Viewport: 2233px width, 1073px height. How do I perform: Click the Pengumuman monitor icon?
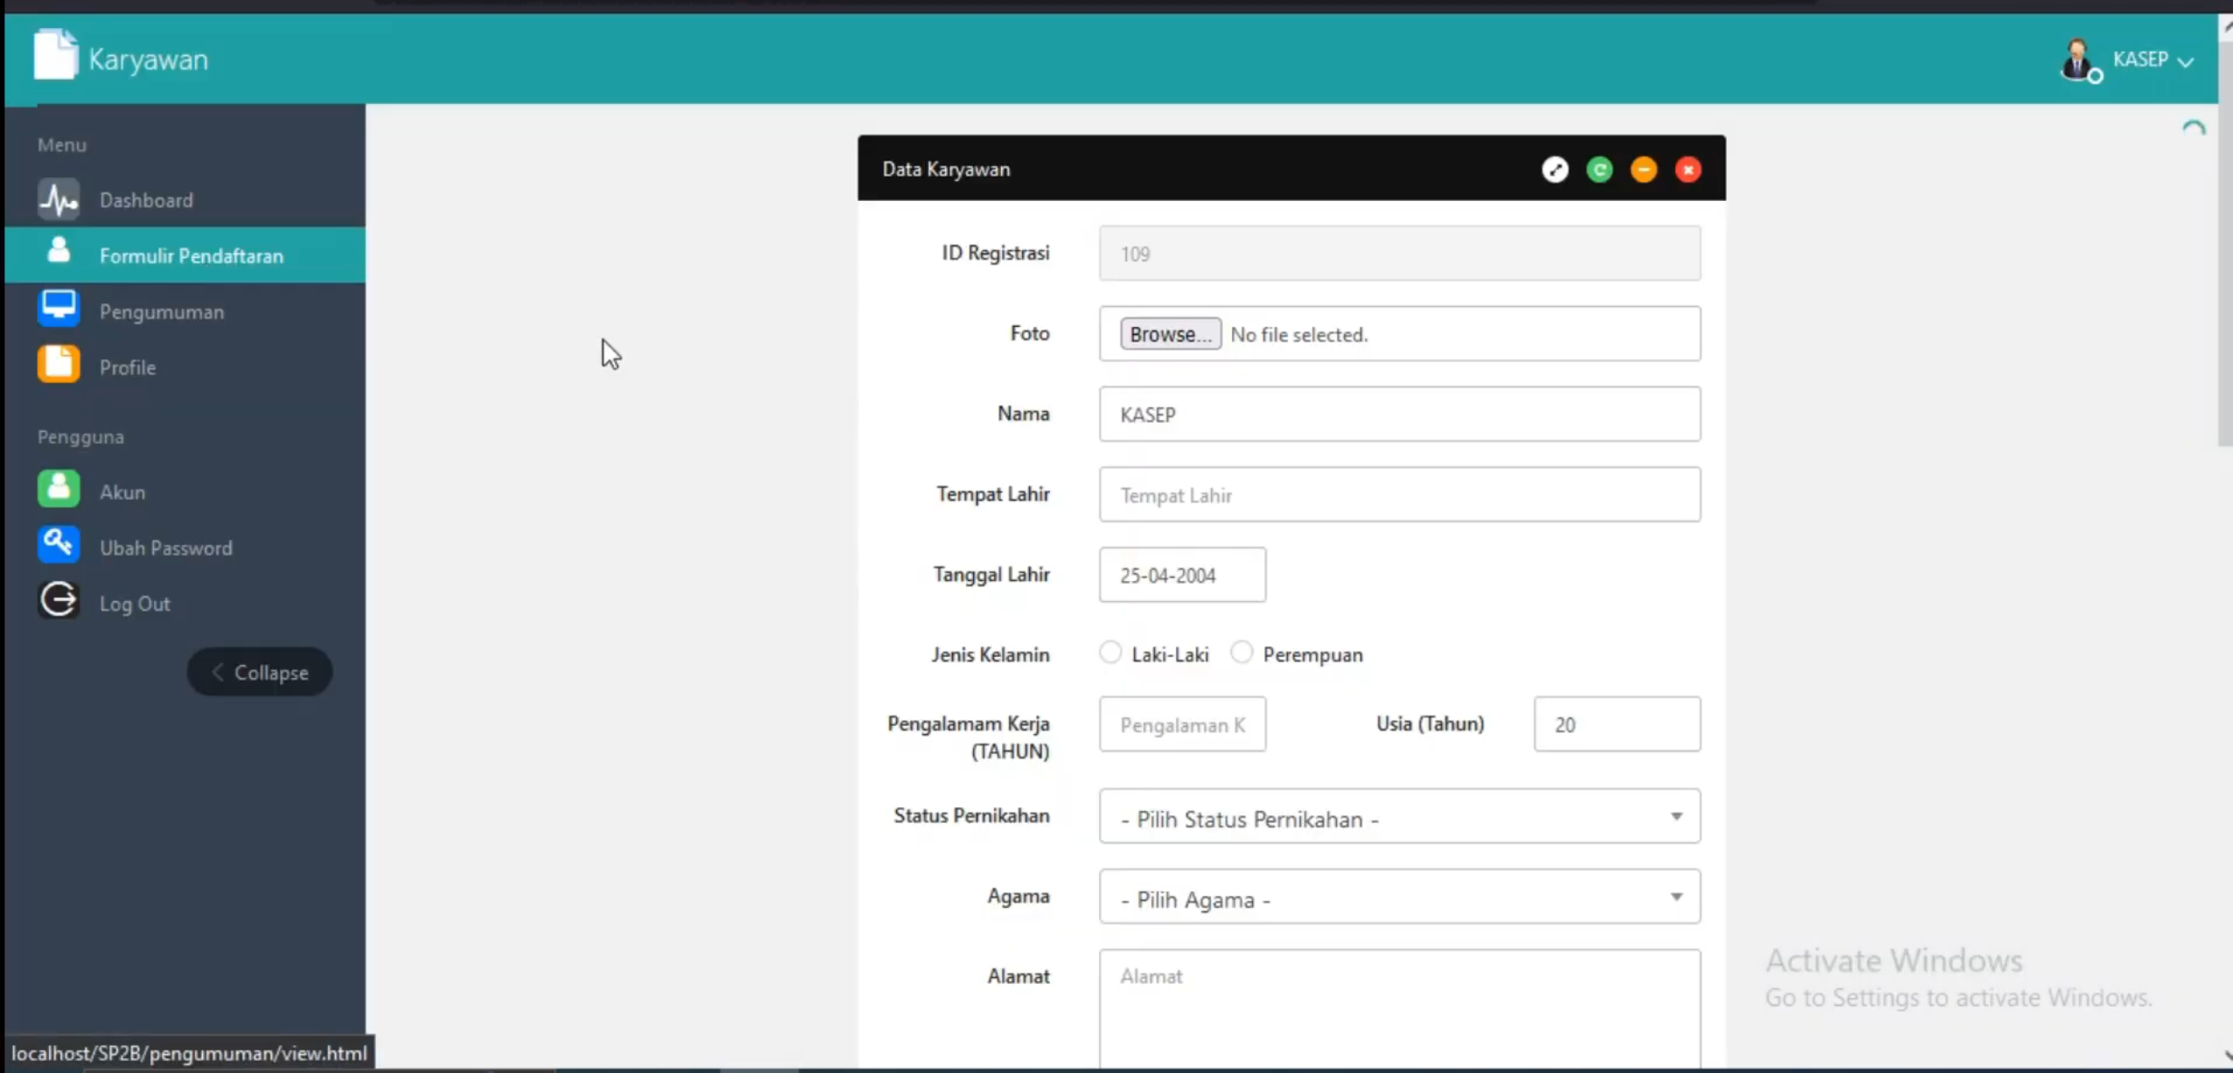(x=59, y=308)
